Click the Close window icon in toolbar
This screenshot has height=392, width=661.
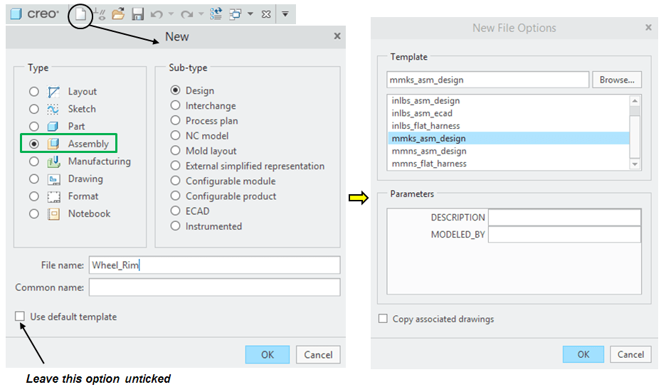coord(266,14)
